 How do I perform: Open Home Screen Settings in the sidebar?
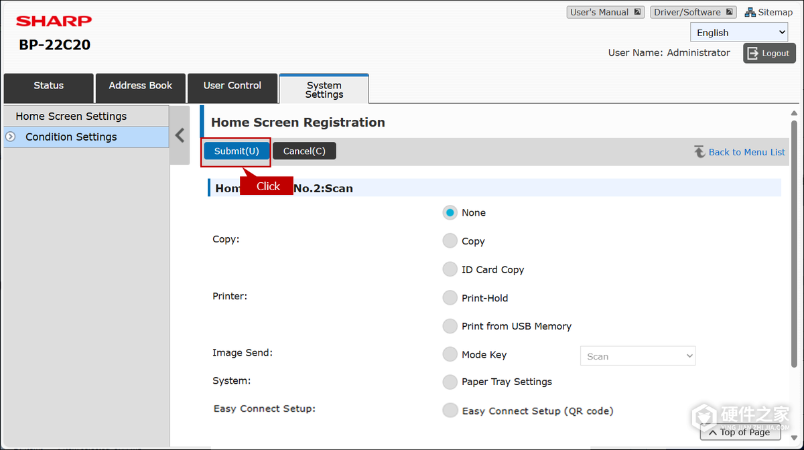coord(86,116)
